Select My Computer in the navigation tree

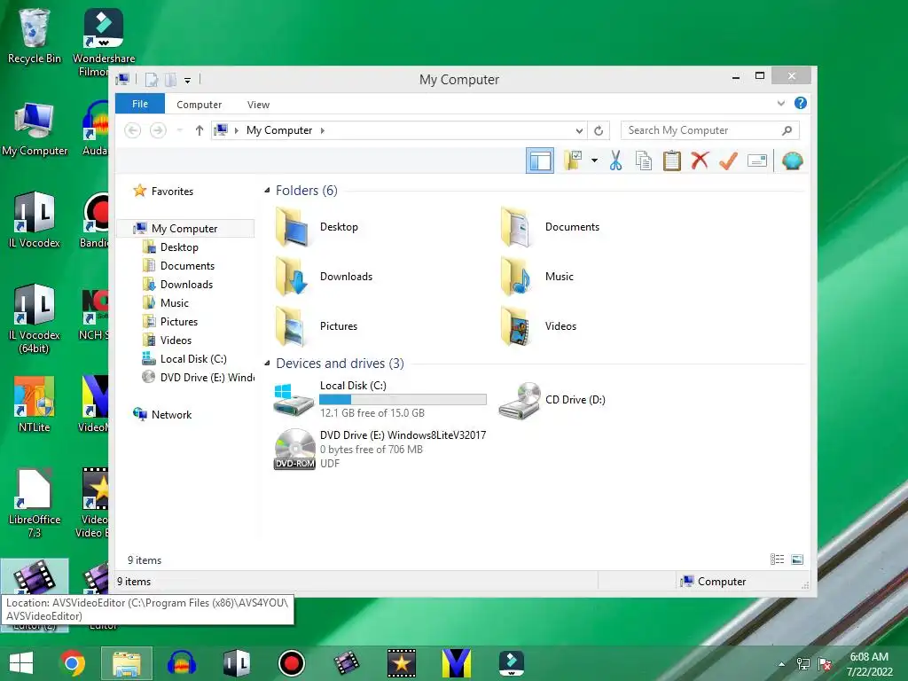coord(184,228)
